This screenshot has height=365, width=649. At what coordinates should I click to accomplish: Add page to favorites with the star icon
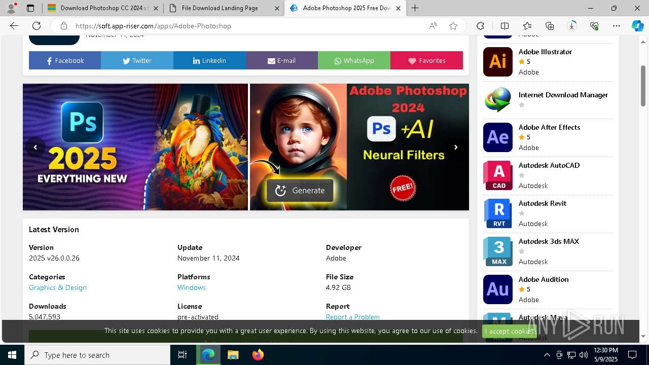[453, 26]
